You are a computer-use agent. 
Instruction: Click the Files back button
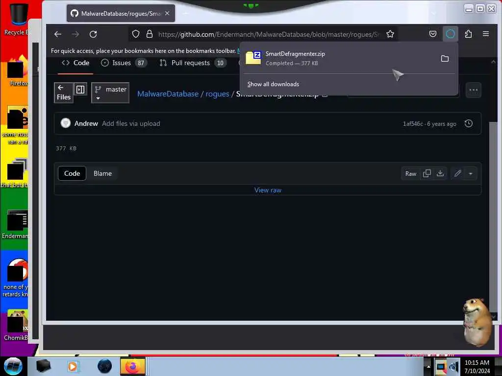pyautogui.click(x=64, y=93)
